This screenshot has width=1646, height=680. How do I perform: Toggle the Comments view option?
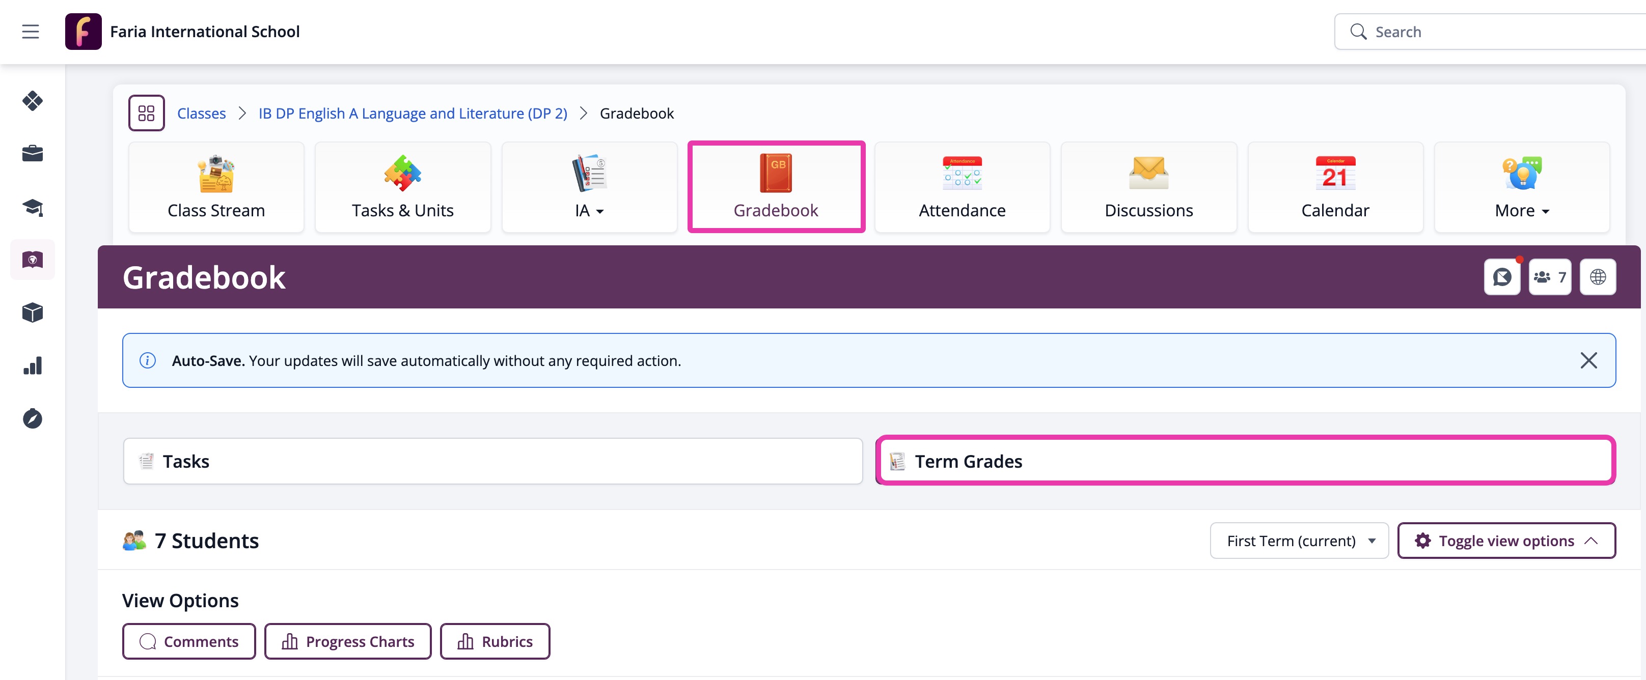click(x=188, y=641)
